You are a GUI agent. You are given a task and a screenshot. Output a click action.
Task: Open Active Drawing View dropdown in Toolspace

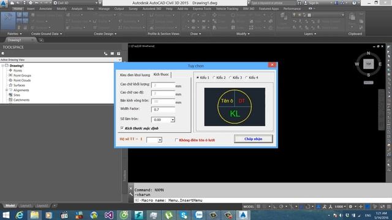[119, 60]
